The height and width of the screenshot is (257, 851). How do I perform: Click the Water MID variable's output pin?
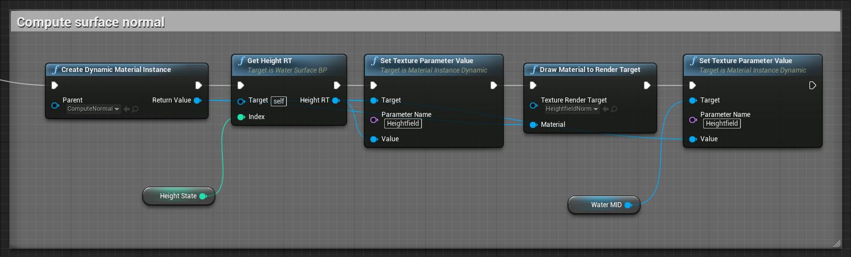(628, 205)
